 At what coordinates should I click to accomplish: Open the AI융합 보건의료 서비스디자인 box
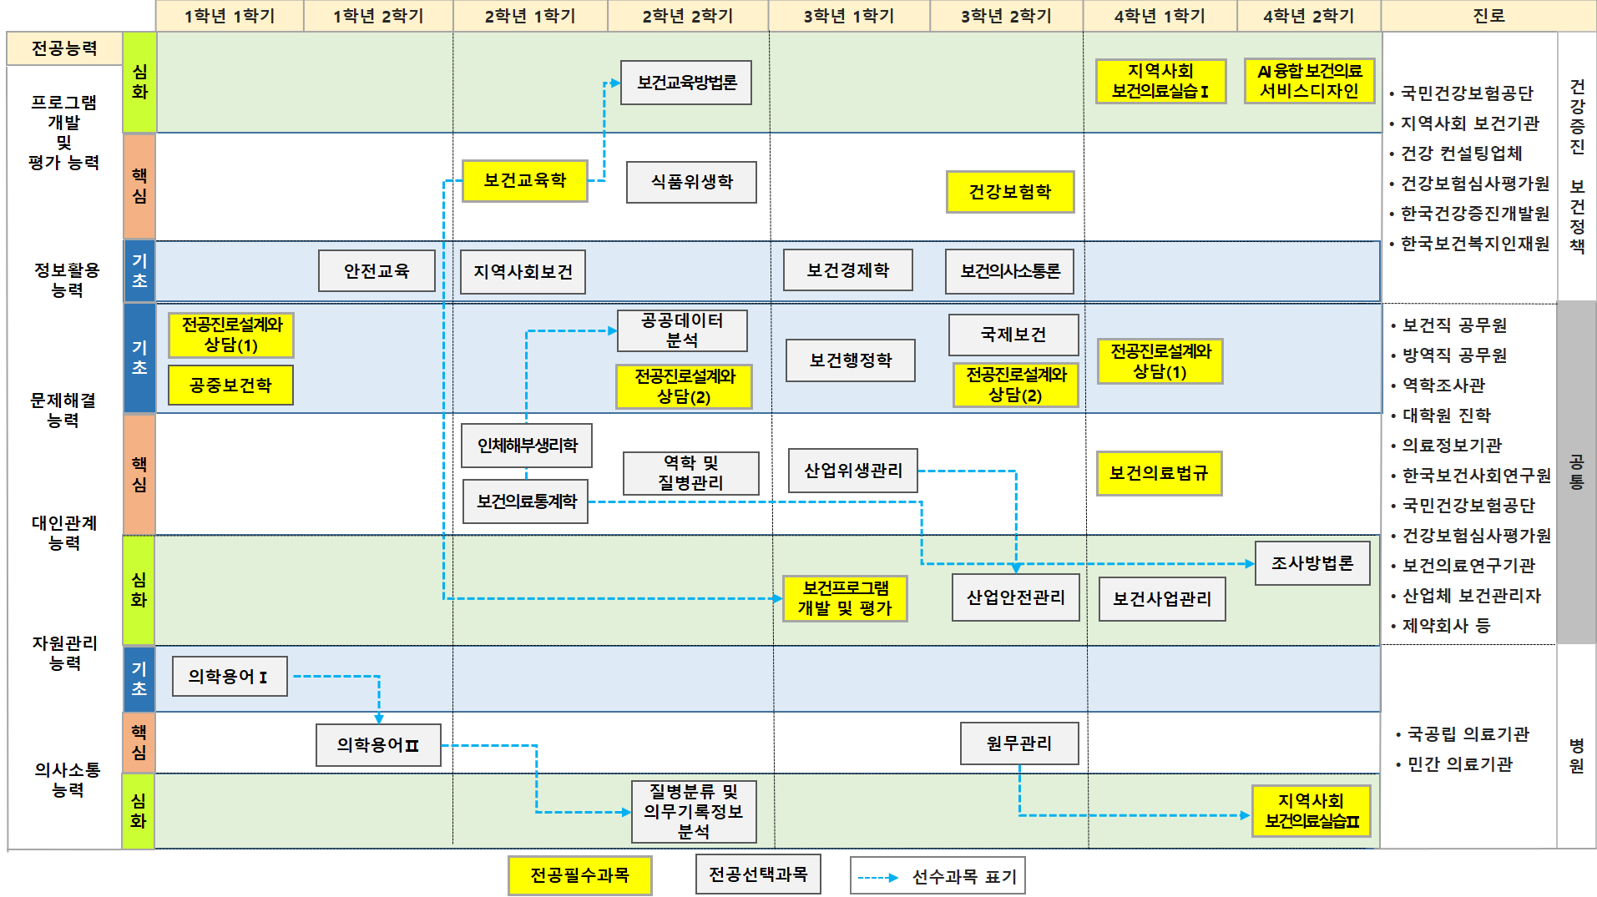(x=1309, y=81)
